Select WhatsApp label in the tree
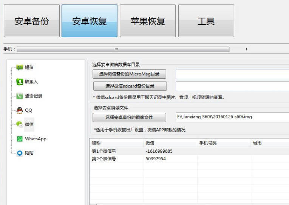289x205 pixels. (x=36, y=139)
